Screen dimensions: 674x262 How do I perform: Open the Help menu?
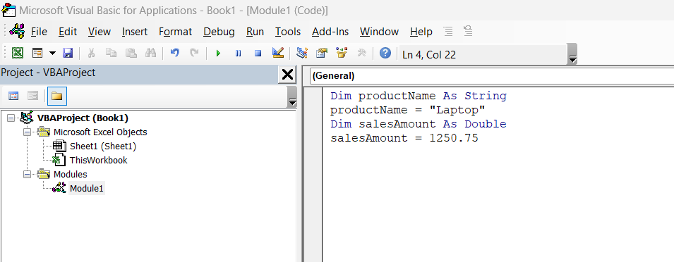pos(421,32)
